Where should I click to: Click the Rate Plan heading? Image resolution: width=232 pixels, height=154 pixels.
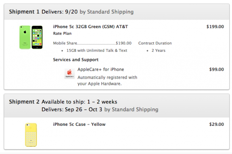[x=62, y=33]
